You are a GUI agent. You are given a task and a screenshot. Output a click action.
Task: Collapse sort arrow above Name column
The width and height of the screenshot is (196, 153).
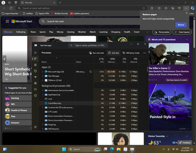[x=56, y=58]
